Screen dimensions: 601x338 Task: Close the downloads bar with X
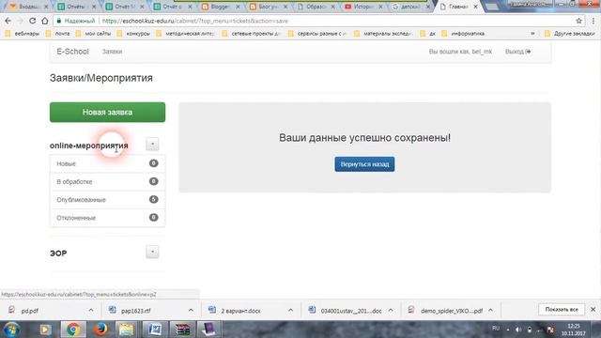point(593,309)
